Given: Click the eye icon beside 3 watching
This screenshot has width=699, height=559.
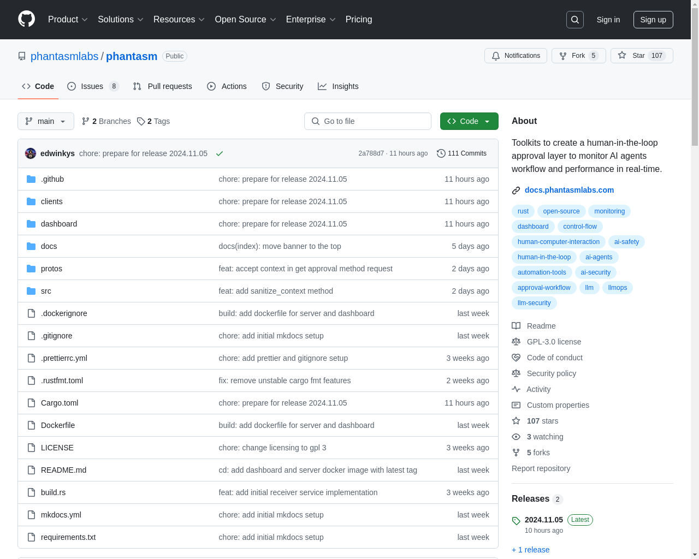Looking at the screenshot, I should 516,437.
